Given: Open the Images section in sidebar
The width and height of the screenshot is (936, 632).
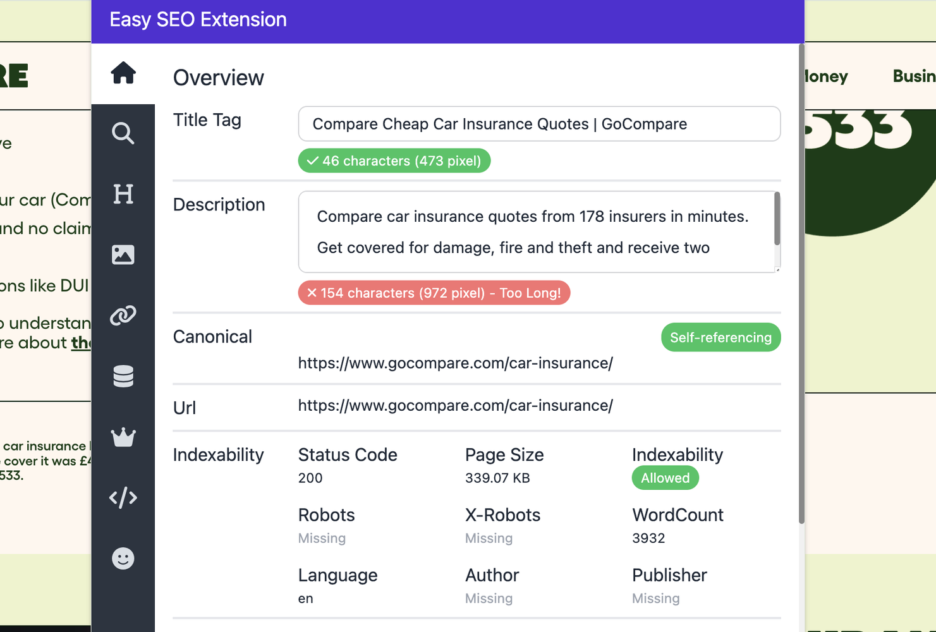Looking at the screenshot, I should coord(123,255).
